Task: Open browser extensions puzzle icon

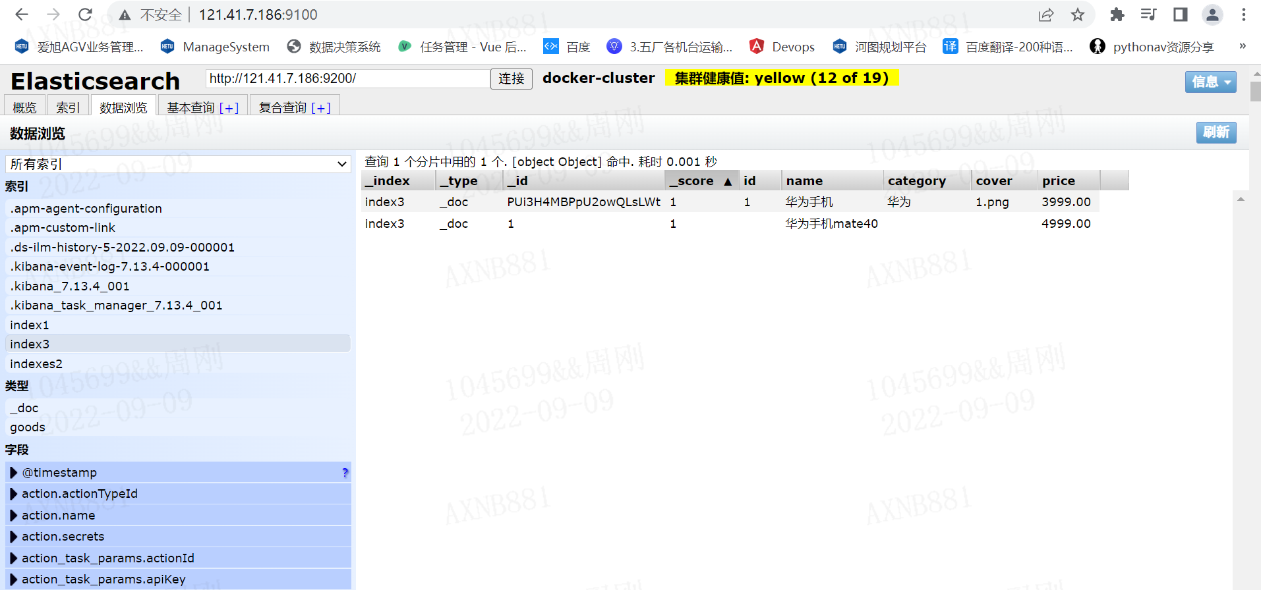Action: 1117,14
